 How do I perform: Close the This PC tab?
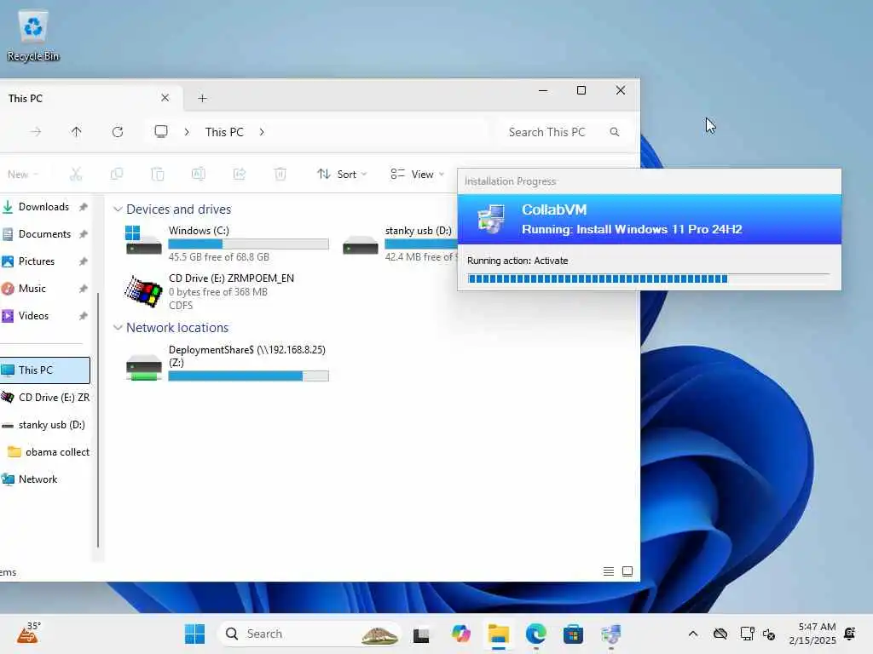[x=165, y=98]
